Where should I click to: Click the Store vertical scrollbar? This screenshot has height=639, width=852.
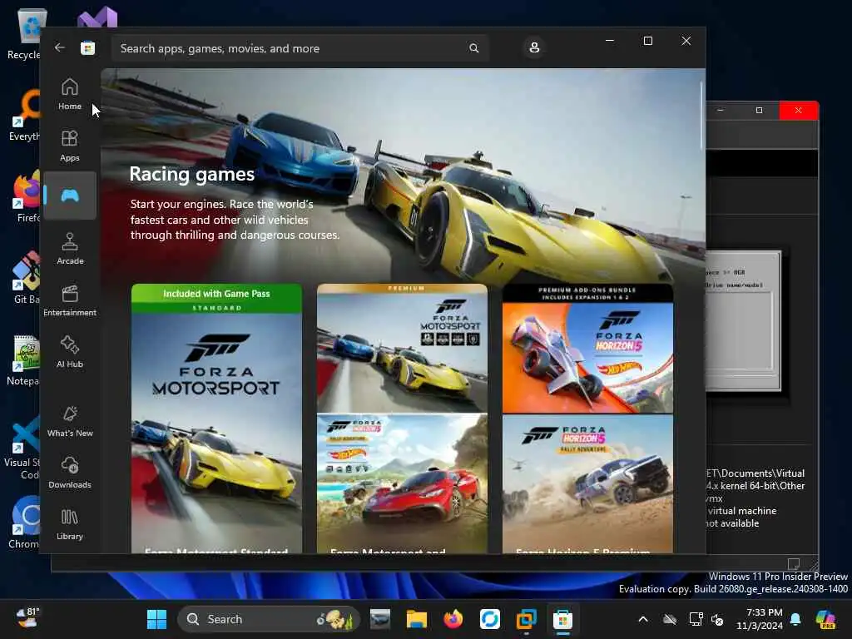pyautogui.click(x=701, y=115)
